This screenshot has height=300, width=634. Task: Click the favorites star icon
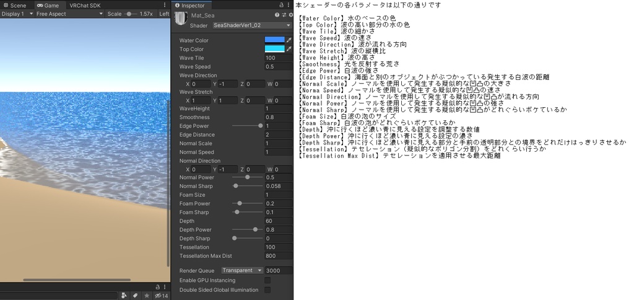click(147, 296)
